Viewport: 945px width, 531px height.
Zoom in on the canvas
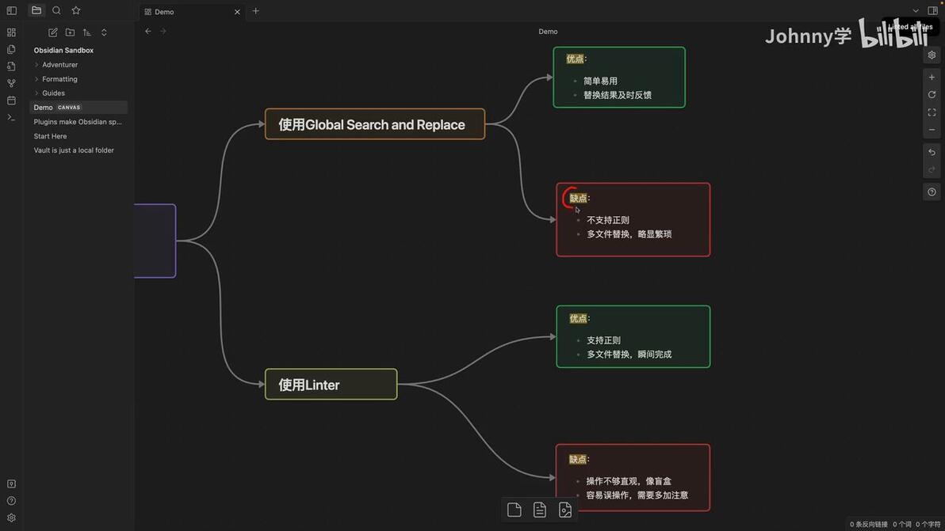[932, 77]
